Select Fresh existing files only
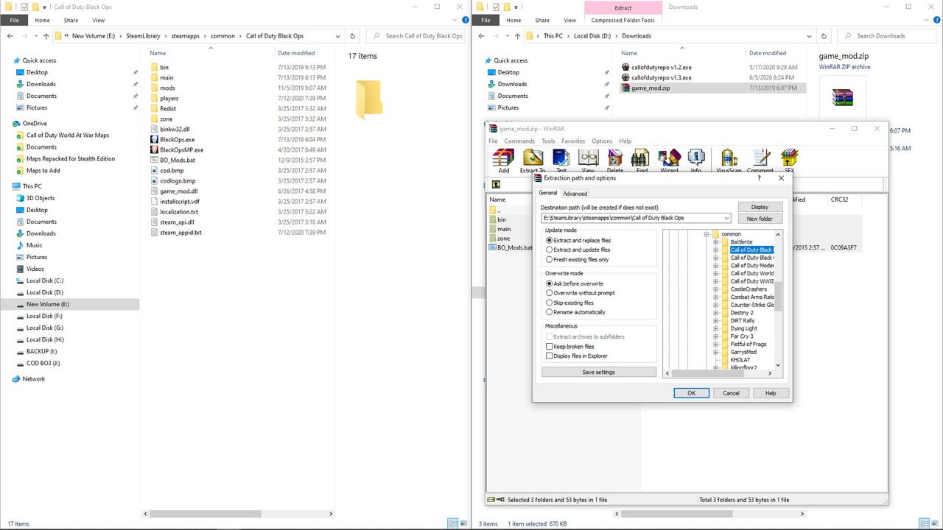This screenshot has width=943, height=530. coord(550,259)
